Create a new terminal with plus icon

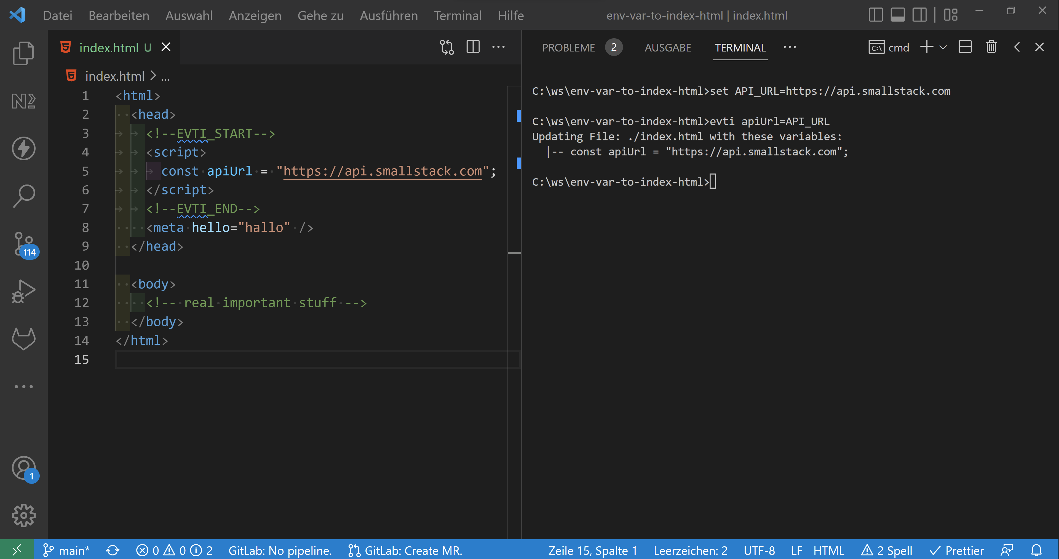pyautogui.click(x=927, y=46)
